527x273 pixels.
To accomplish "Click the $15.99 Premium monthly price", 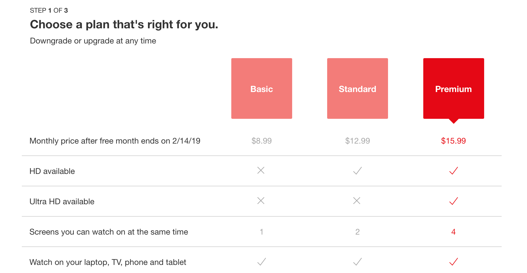I will click(453, 141).
